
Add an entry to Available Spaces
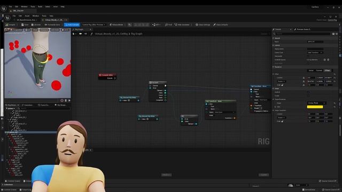click(324, 60)
